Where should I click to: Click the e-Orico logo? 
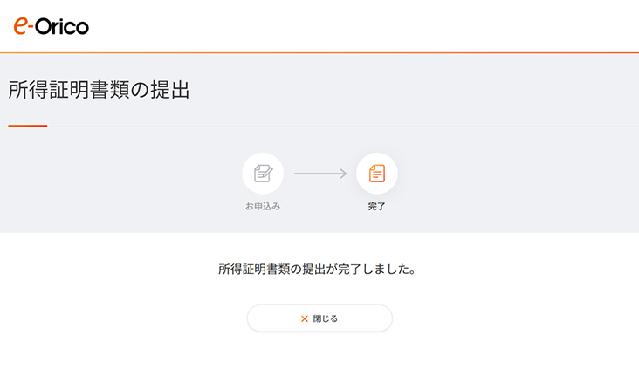51,26
